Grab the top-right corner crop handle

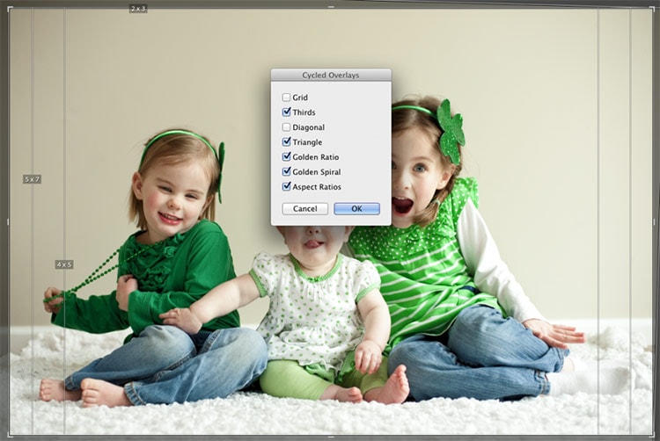point(652,10)
